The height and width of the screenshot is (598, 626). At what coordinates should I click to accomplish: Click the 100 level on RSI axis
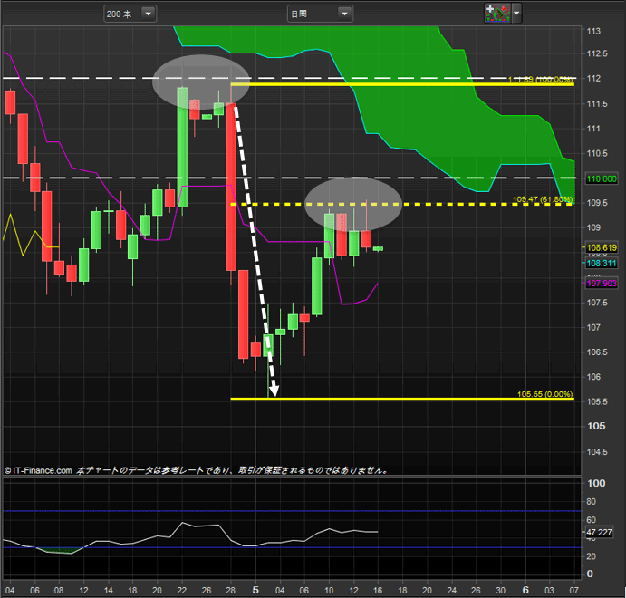pyautogui.click(x=596, y=483)
